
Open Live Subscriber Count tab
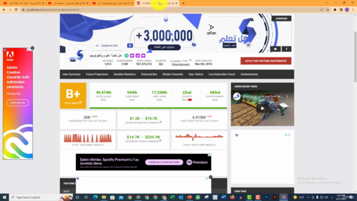222,74
